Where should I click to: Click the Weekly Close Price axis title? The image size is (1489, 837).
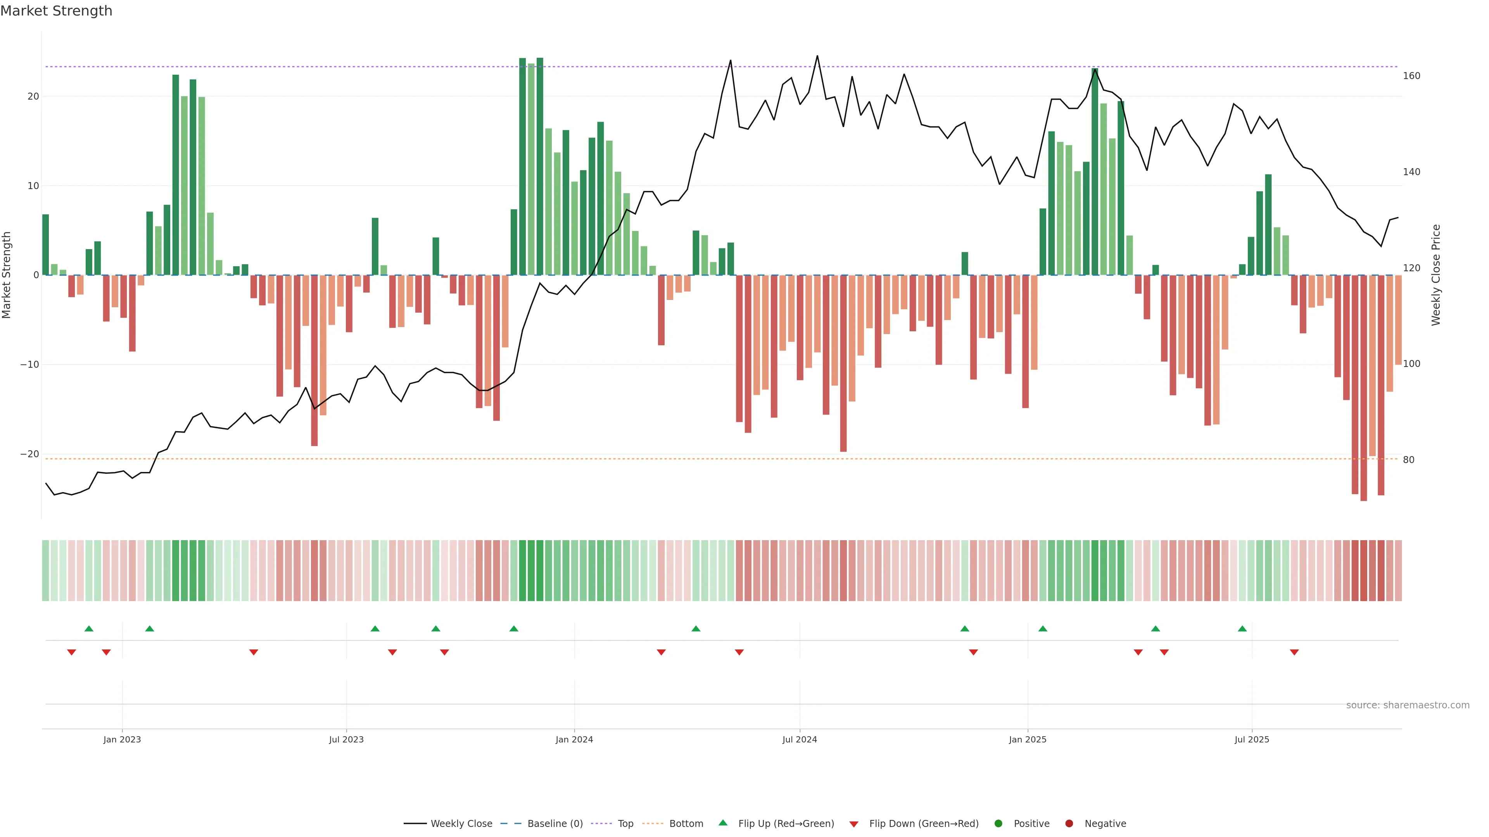[x=1436, y=275]
